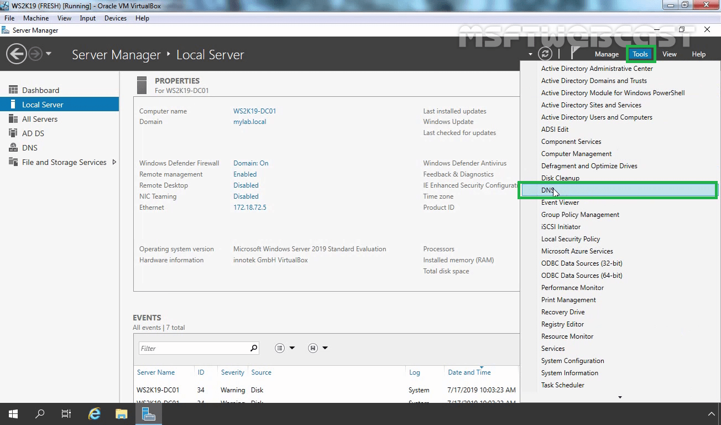
Task: Open VirtualBox Devices menu
Action: click(x=116, y=18)
